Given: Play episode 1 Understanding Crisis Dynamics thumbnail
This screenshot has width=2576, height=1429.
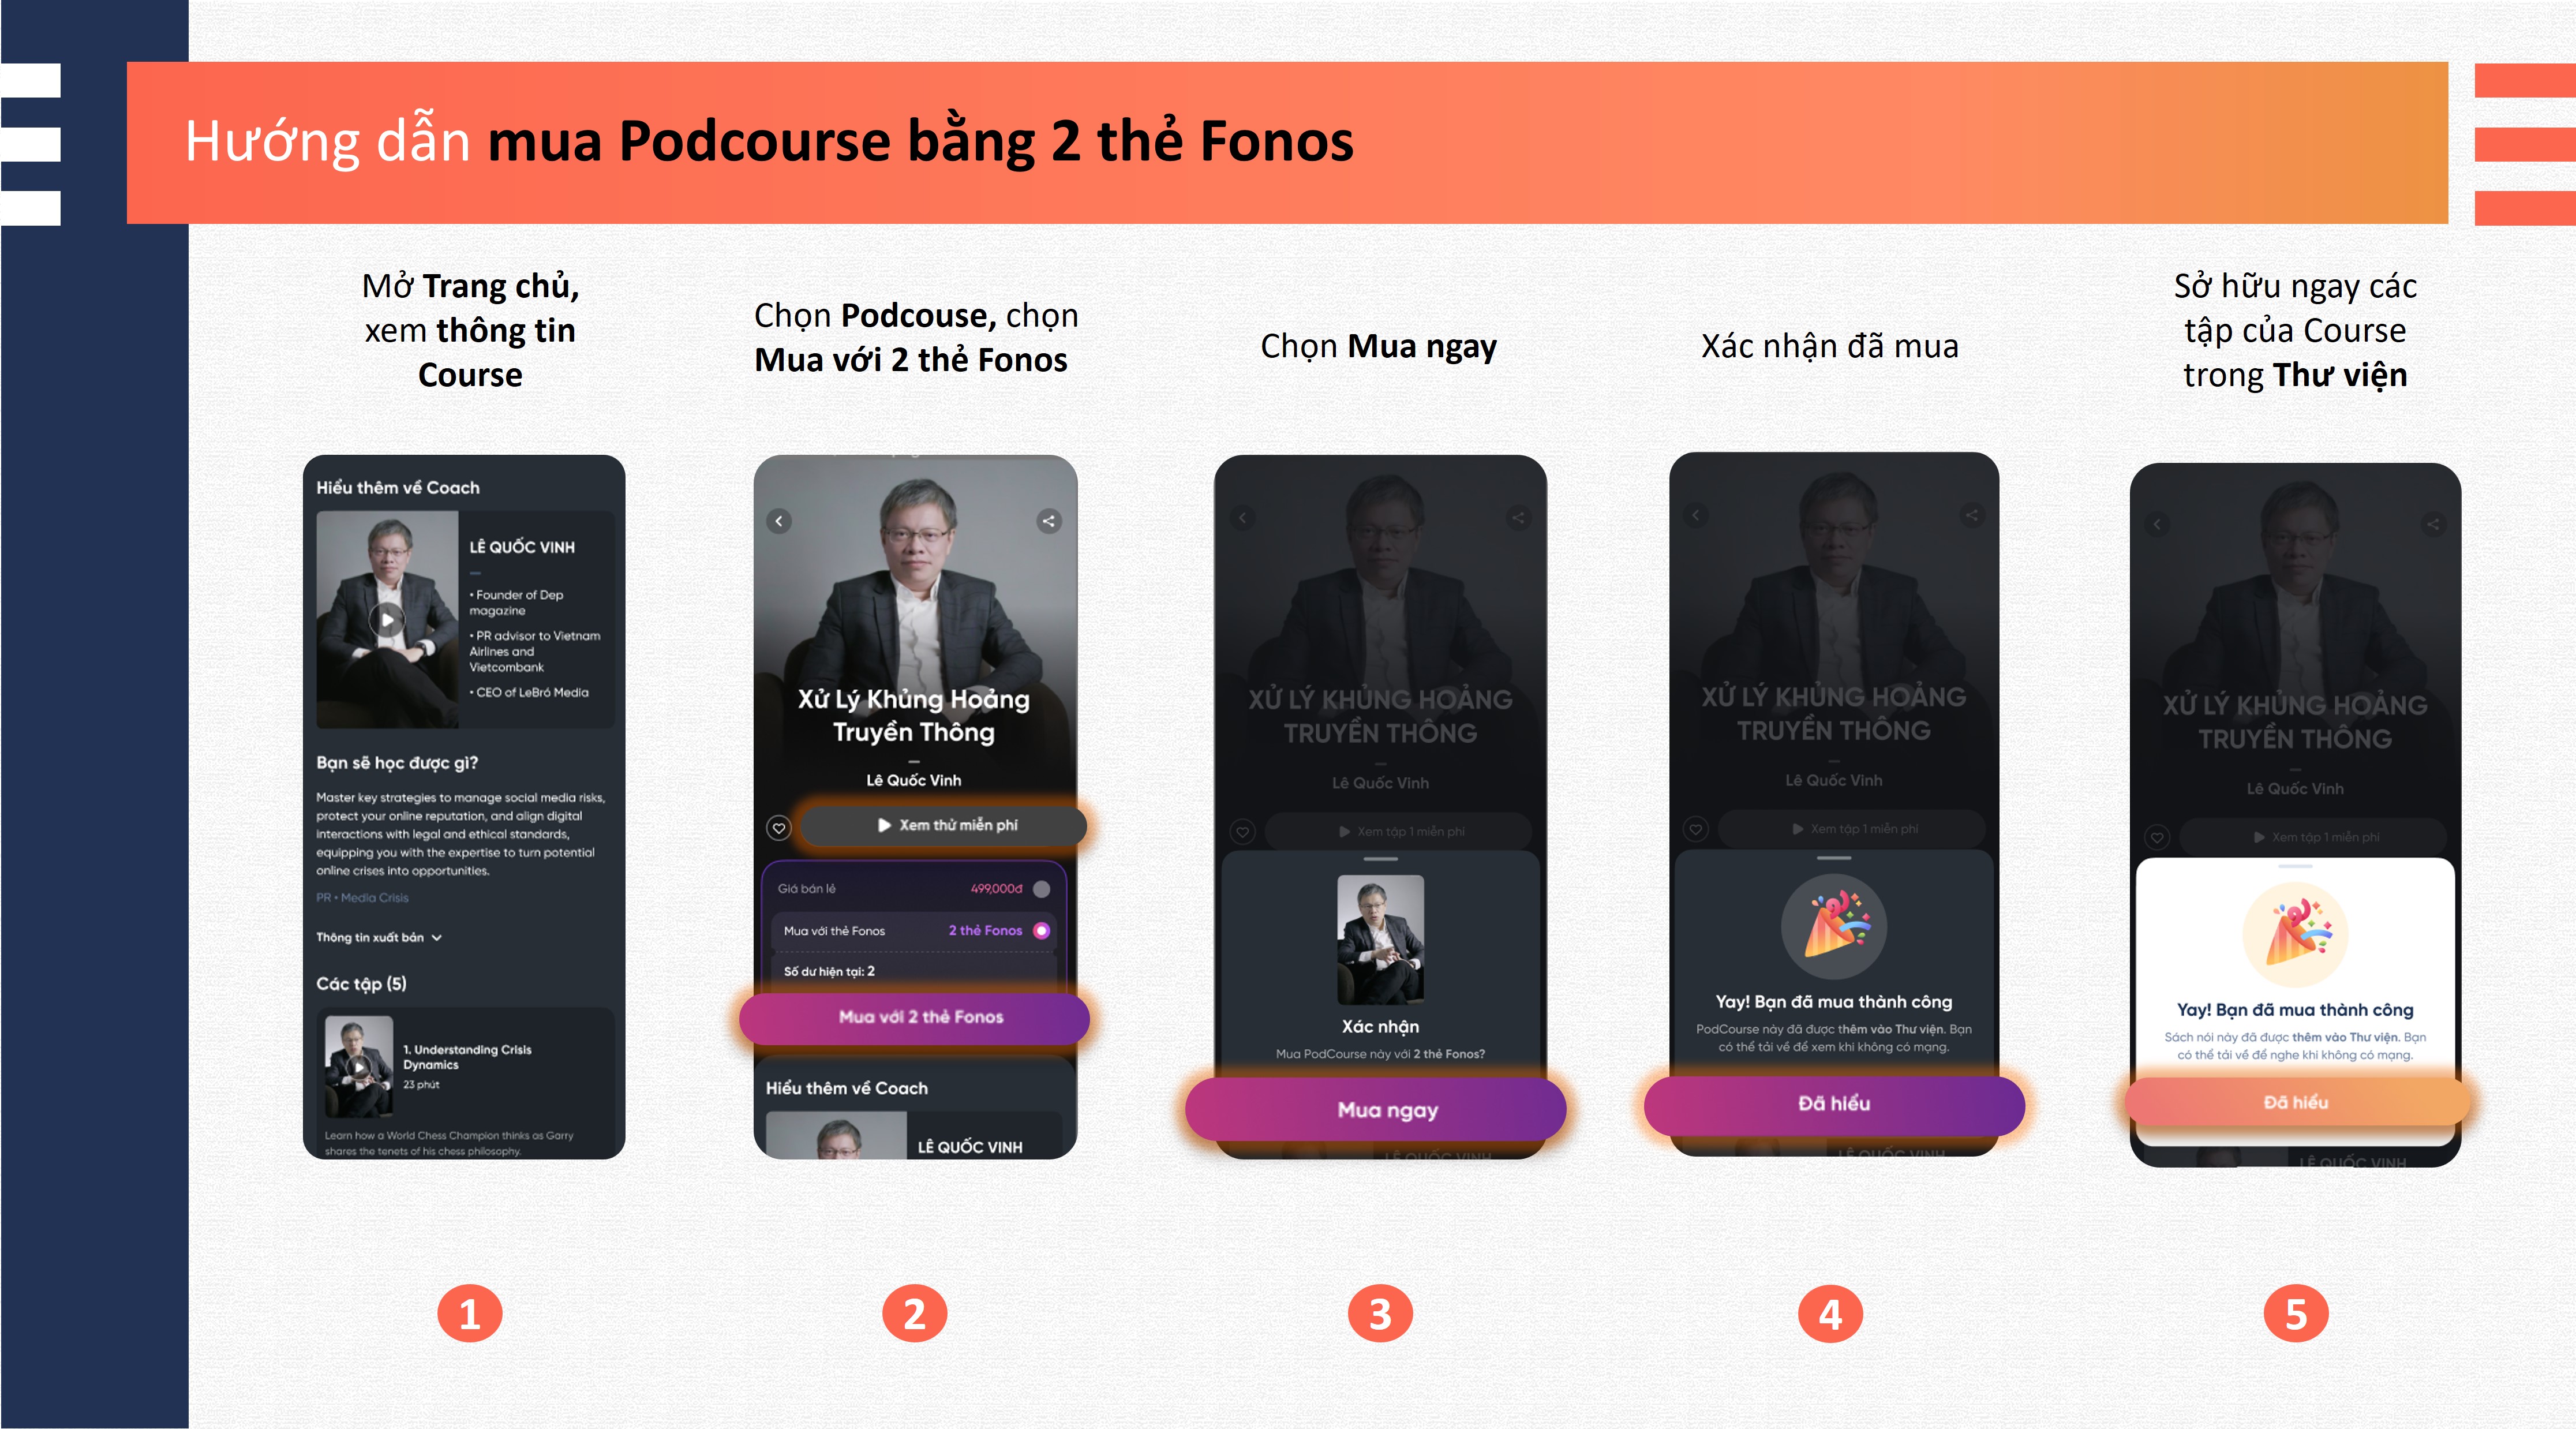Looking at the screenshot, I should [358, 1067].
